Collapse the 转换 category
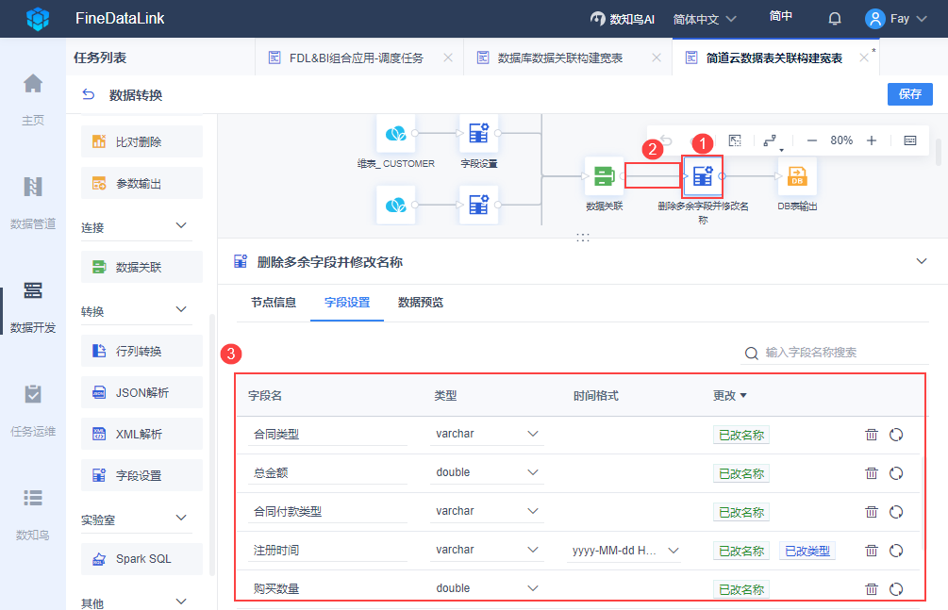Screen dimensions: 948x610 (x=181, y=310)
